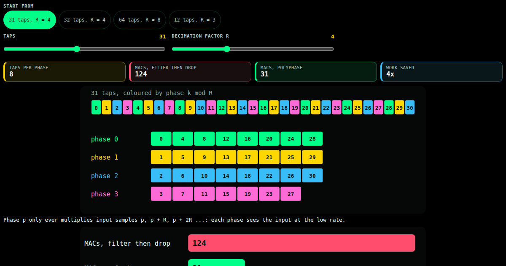Click tap 4 in the phase 0 row

(x=183, y=138)
